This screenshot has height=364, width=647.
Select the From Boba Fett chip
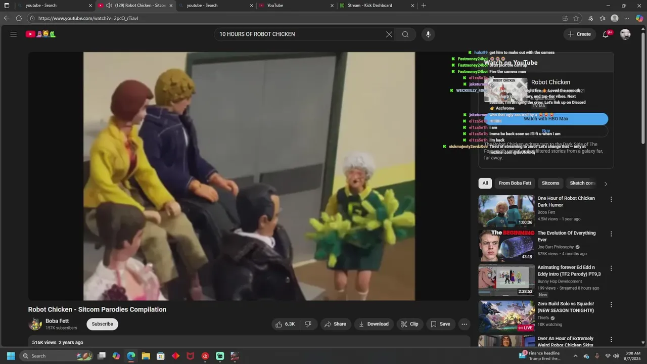coord(515,183)
